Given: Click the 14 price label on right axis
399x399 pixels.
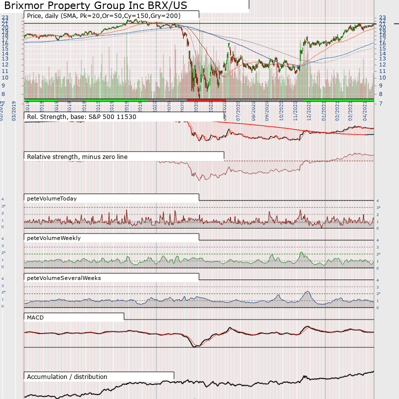Looking at the screenshot, I should (382, 53).
